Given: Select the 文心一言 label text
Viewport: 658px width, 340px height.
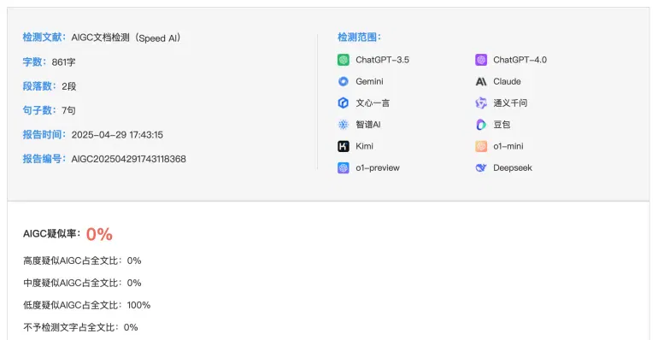Looking at the screenshot, I should pos(373,103).
